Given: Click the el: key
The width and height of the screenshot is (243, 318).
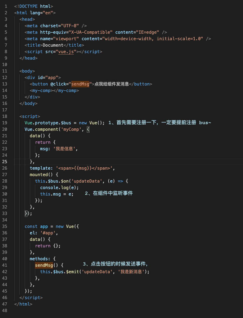Looking at the screenshot, I should pos(34,233).
